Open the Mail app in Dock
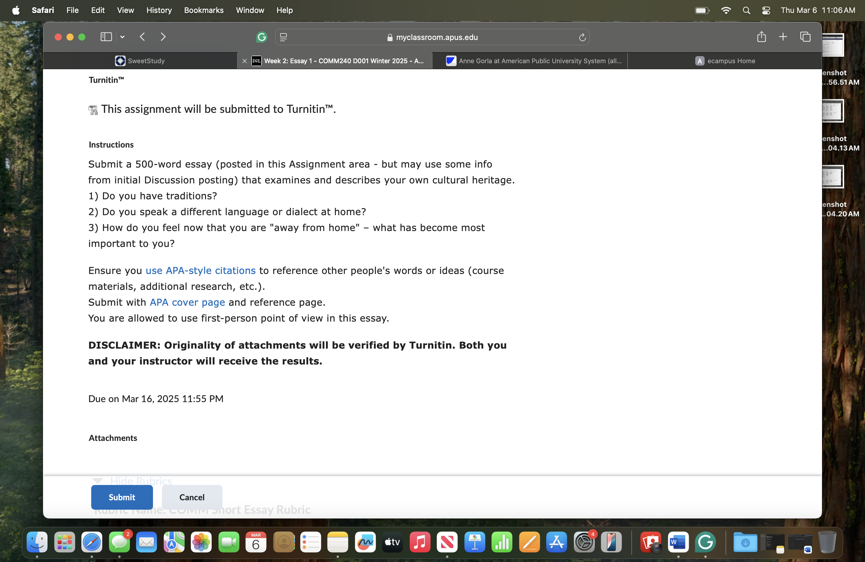The height and width of the screenshot is (562, 865). tap(147, 542)
